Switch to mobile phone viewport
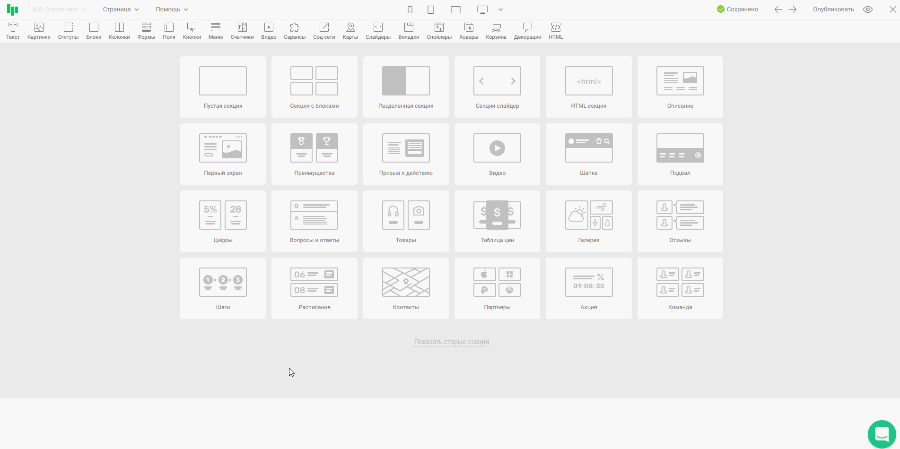This screenshot has height=449, width=900. click(x=410, y=9)
